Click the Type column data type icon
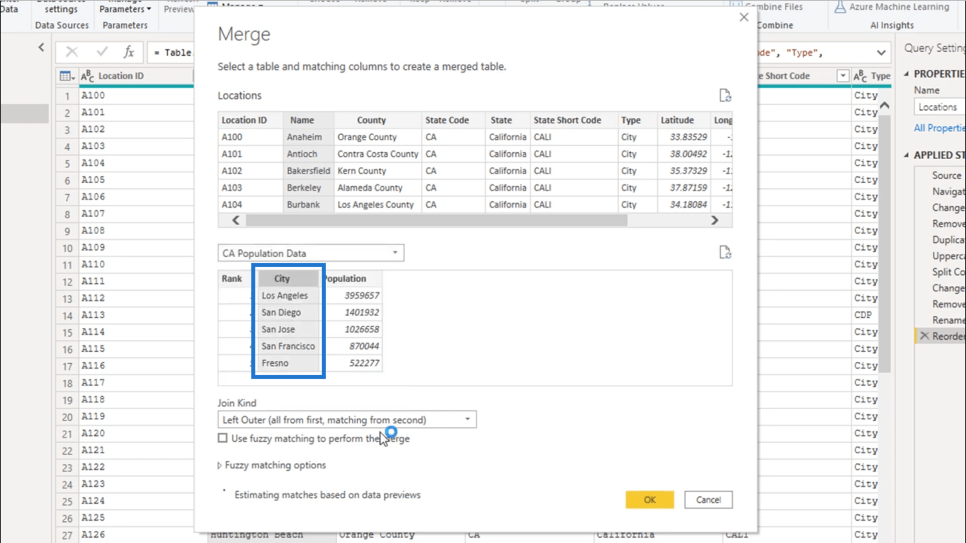Viewport: 966px width, 543px height. (x=860, y=76)
